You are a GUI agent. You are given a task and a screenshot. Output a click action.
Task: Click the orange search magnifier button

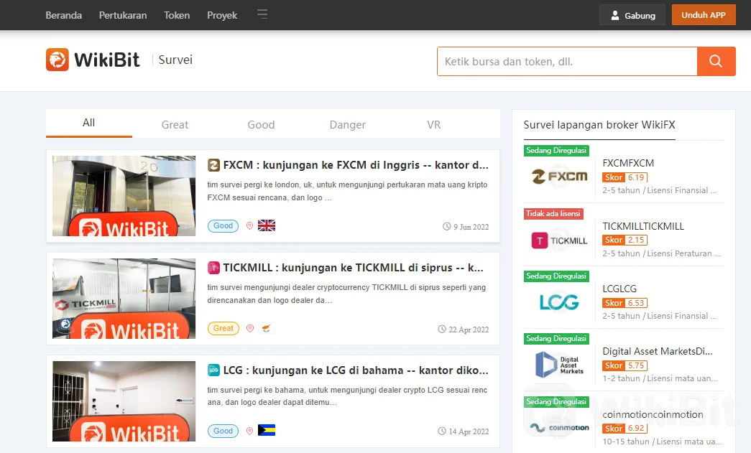click(x=716, y=62)
